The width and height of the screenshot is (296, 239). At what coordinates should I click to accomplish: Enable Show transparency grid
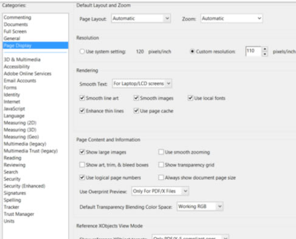tap(161, 165)
